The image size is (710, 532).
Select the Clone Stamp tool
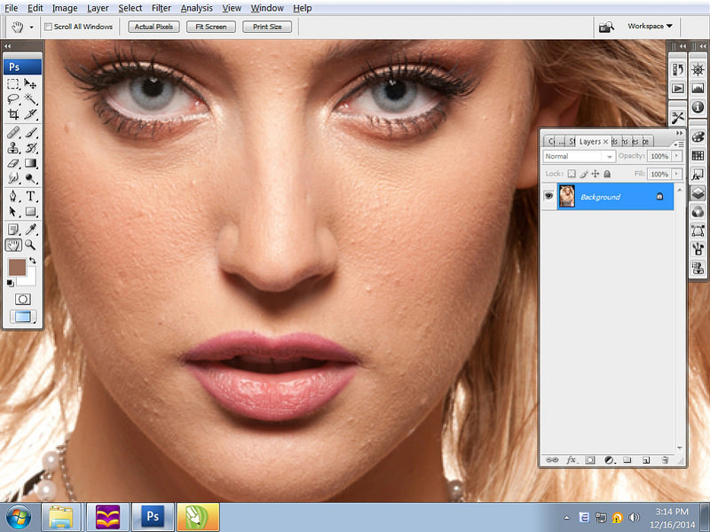(13, 147)
